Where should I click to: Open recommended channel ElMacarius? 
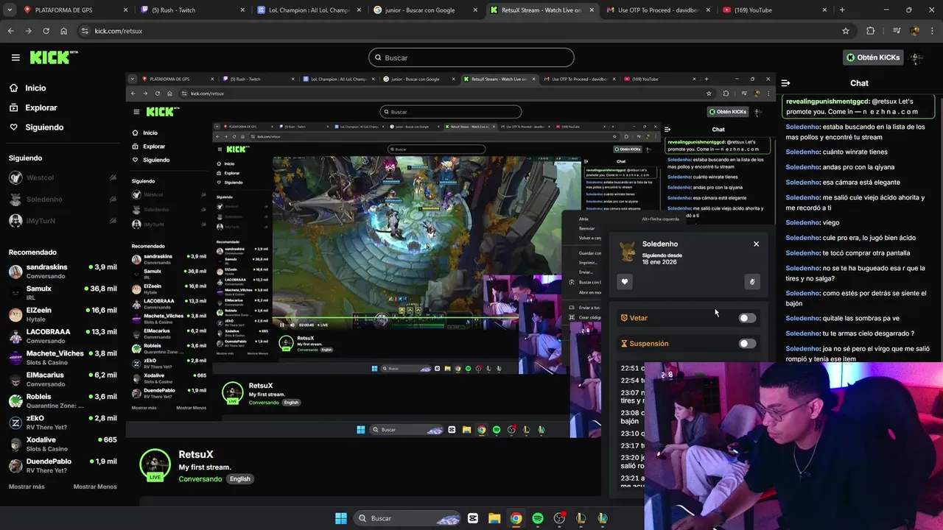click(x=63, y=379)
